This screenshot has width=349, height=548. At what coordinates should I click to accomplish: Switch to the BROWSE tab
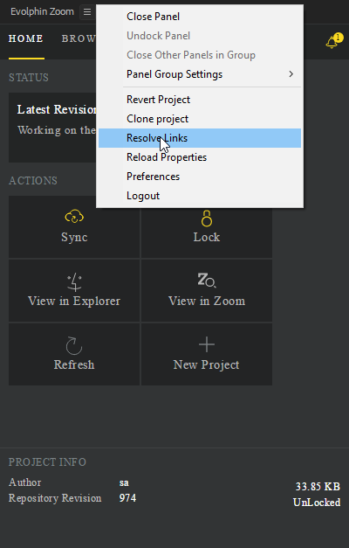(x=79, y=38)
